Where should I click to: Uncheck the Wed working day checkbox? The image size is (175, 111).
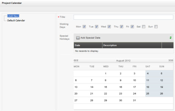[x=109, y=27]
